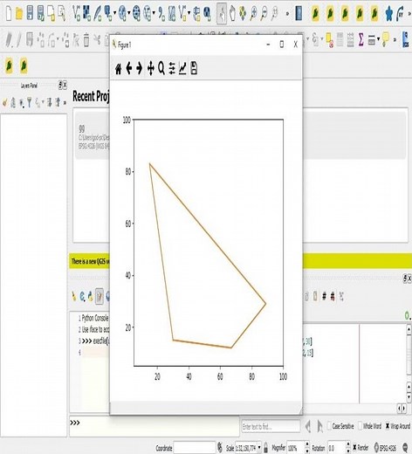Click the purple sigma statistics icon
412x454 pixels.
click(x=360, y=39)
